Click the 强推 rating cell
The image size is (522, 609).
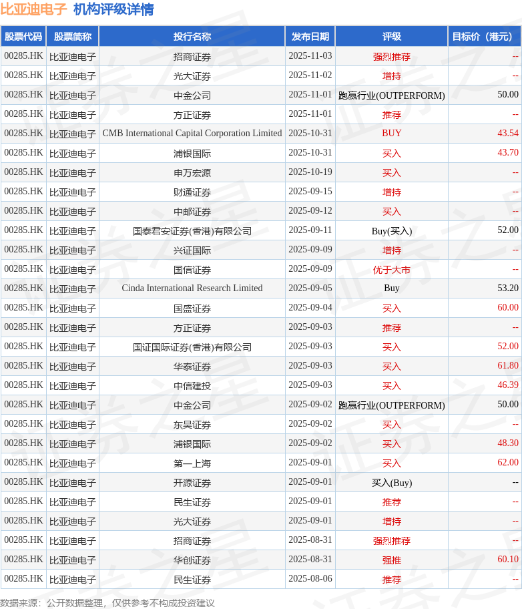pyautogui.click(x=391, y=560)
